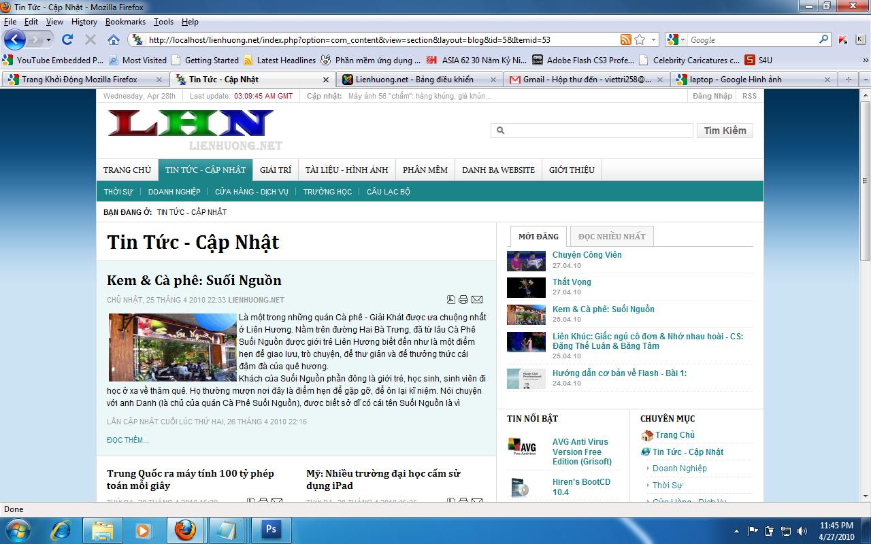Show hidden system tray icons
This screenshot has width=871, height=544.
coord(737,530)
